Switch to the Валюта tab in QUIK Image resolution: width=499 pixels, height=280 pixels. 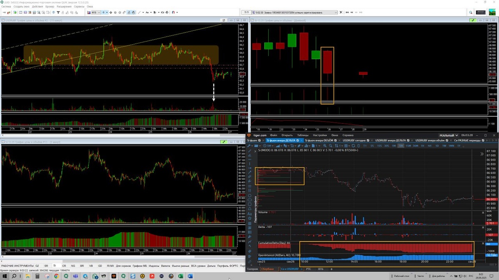pyautogui.click(x=165, y=265)
